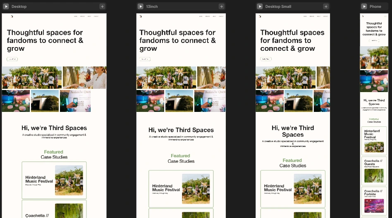Click Hinterland card image in 13inch frame
392x218 pixels.
196,189
